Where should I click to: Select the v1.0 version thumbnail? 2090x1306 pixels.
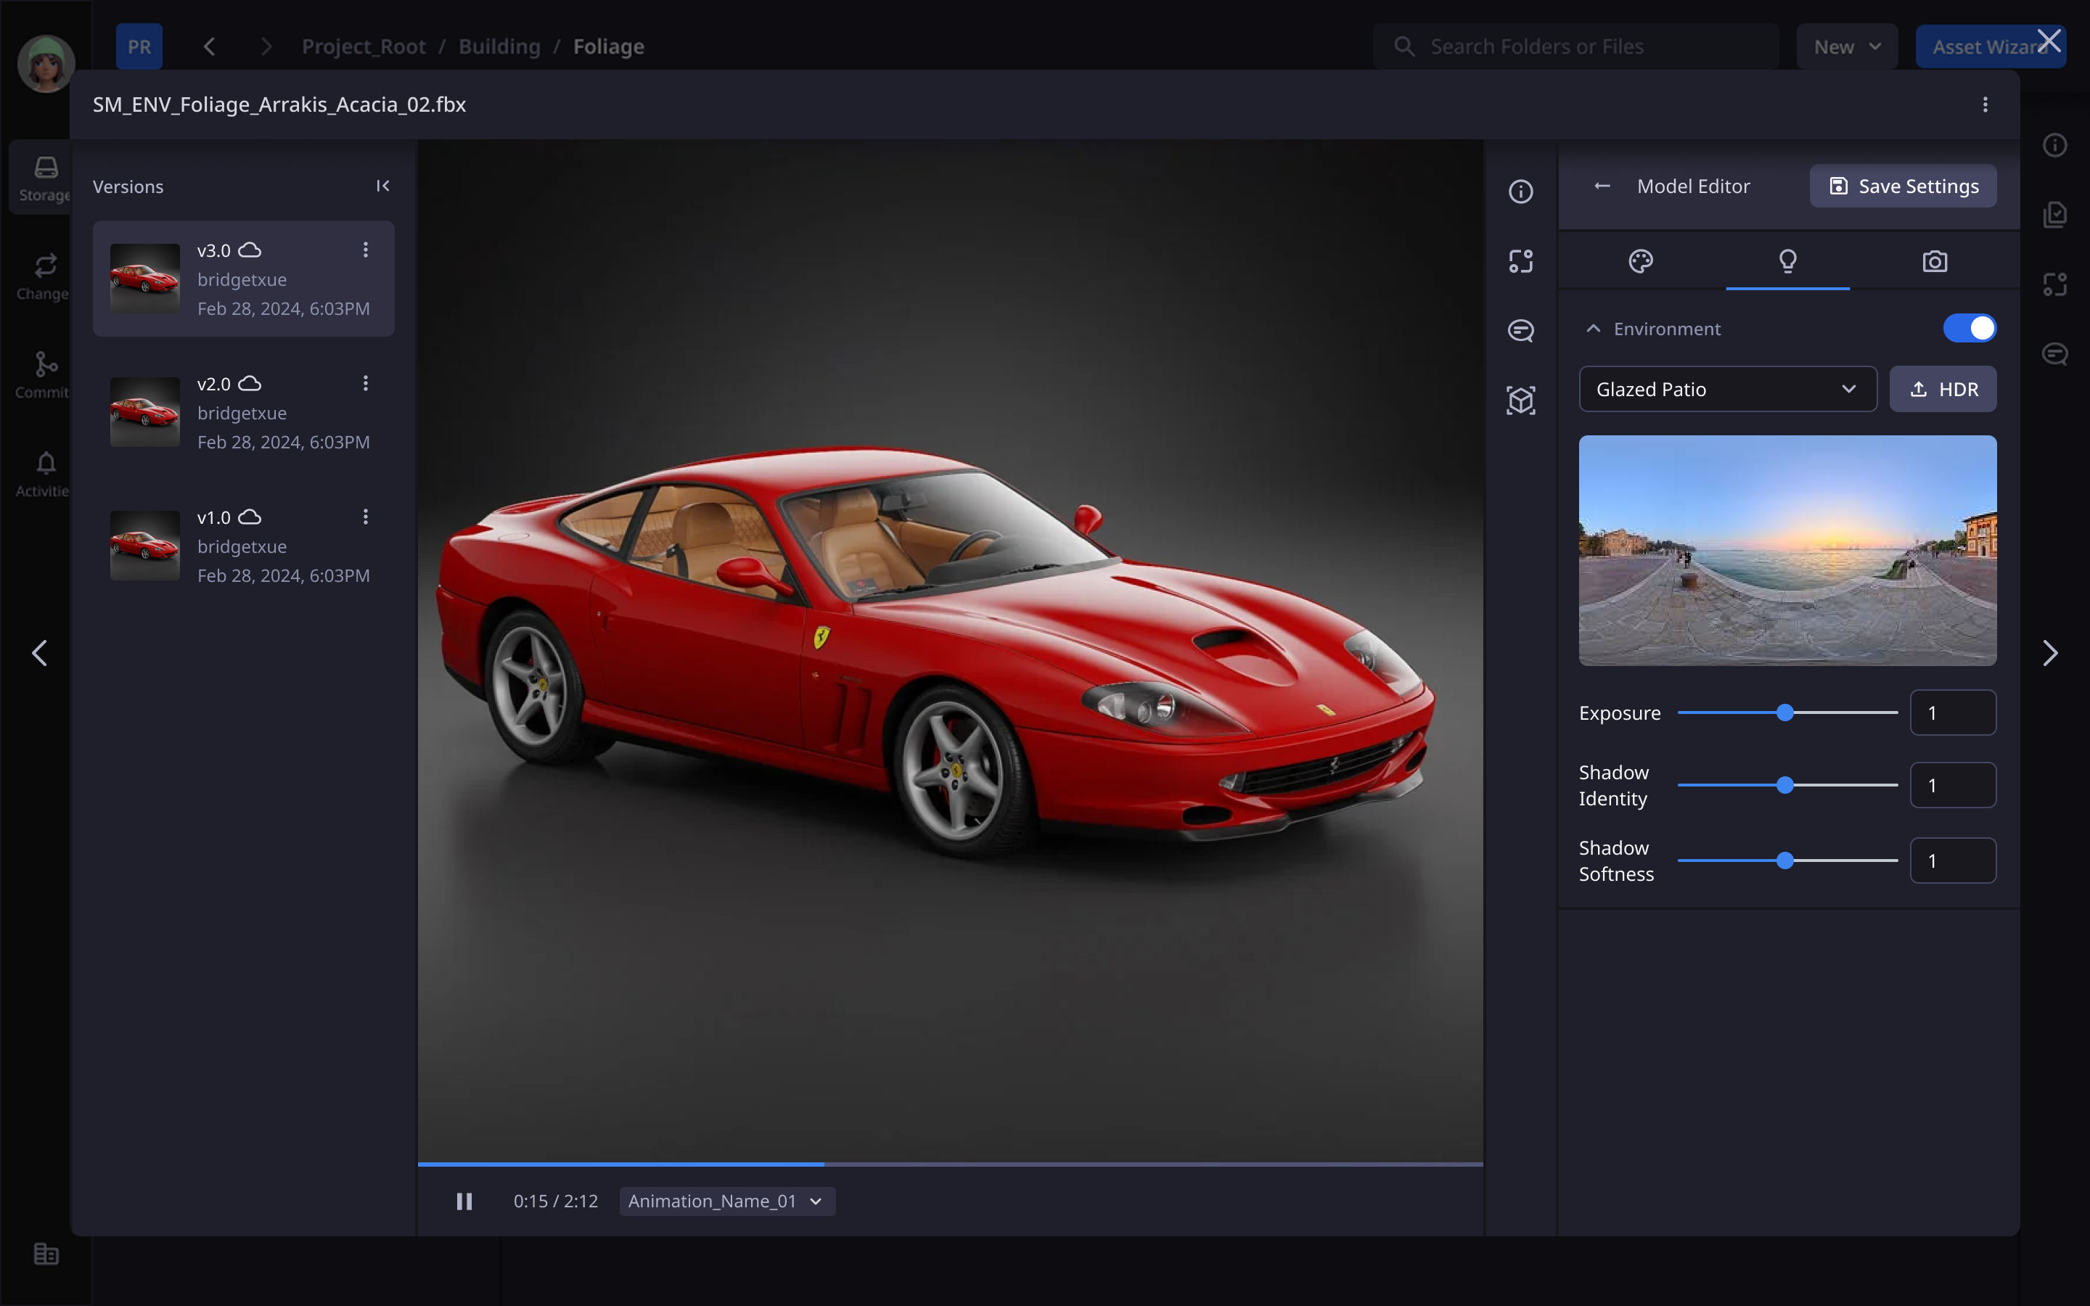145,545
